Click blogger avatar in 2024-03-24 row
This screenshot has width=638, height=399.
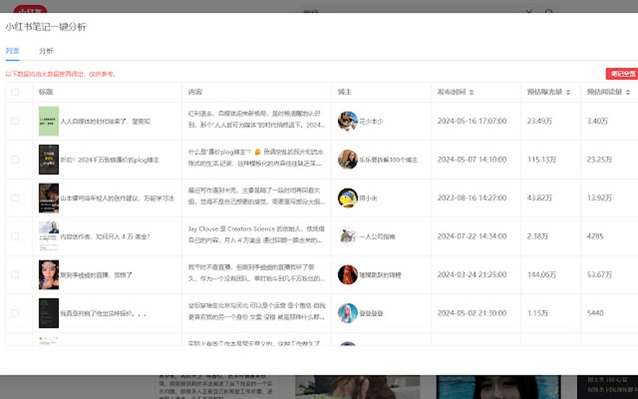[x=348, y=275]
